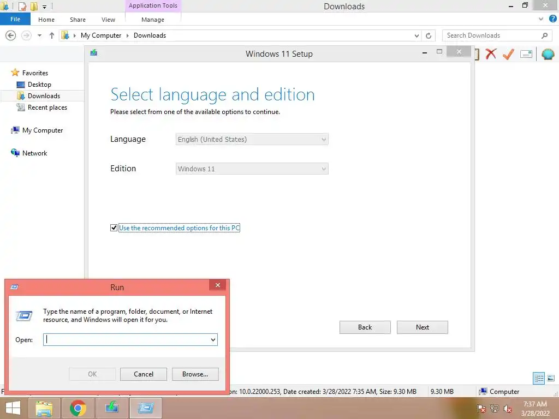Click Cancel in the Run dialog
Viewport: 559px width, 419px height.
(144, 374)
